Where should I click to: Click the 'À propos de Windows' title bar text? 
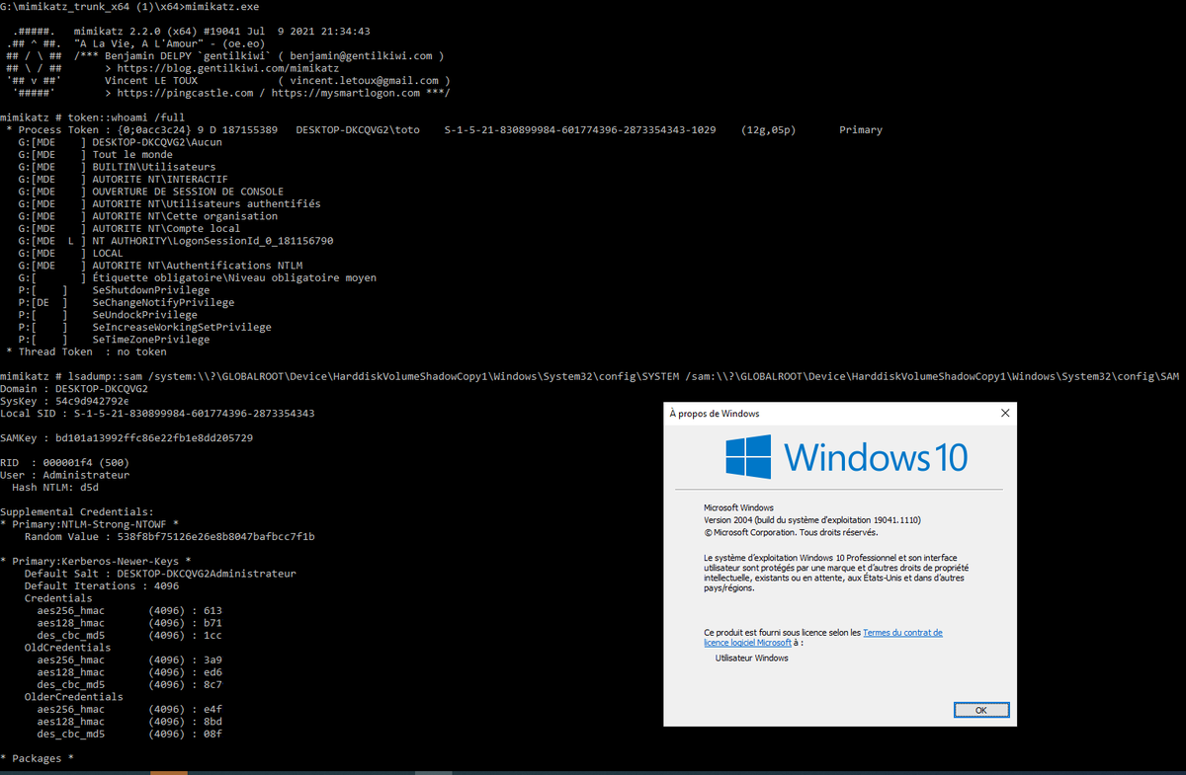click(x=715, y=413)
